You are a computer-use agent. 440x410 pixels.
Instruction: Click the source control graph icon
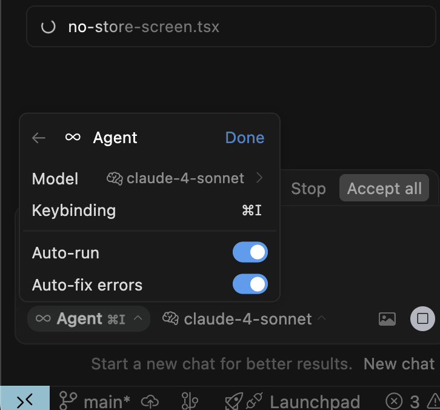tap(190, 401)
